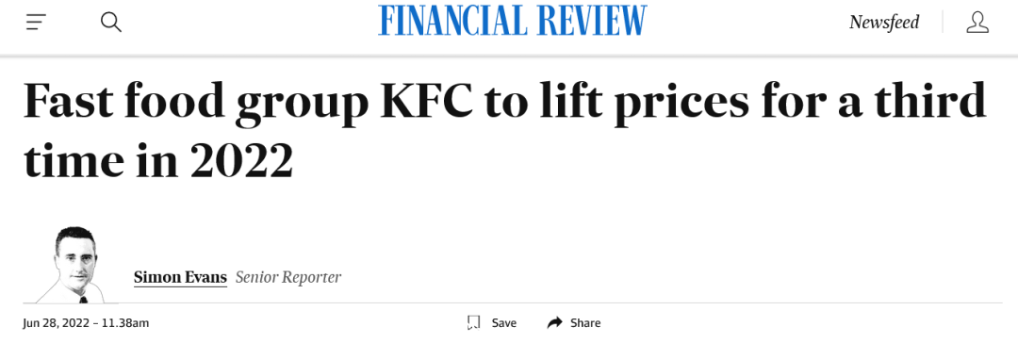This screenshot has height=343, width=1018.
Task: Click the Share text label
Action: pyautogui.click(x=585, y=323)
